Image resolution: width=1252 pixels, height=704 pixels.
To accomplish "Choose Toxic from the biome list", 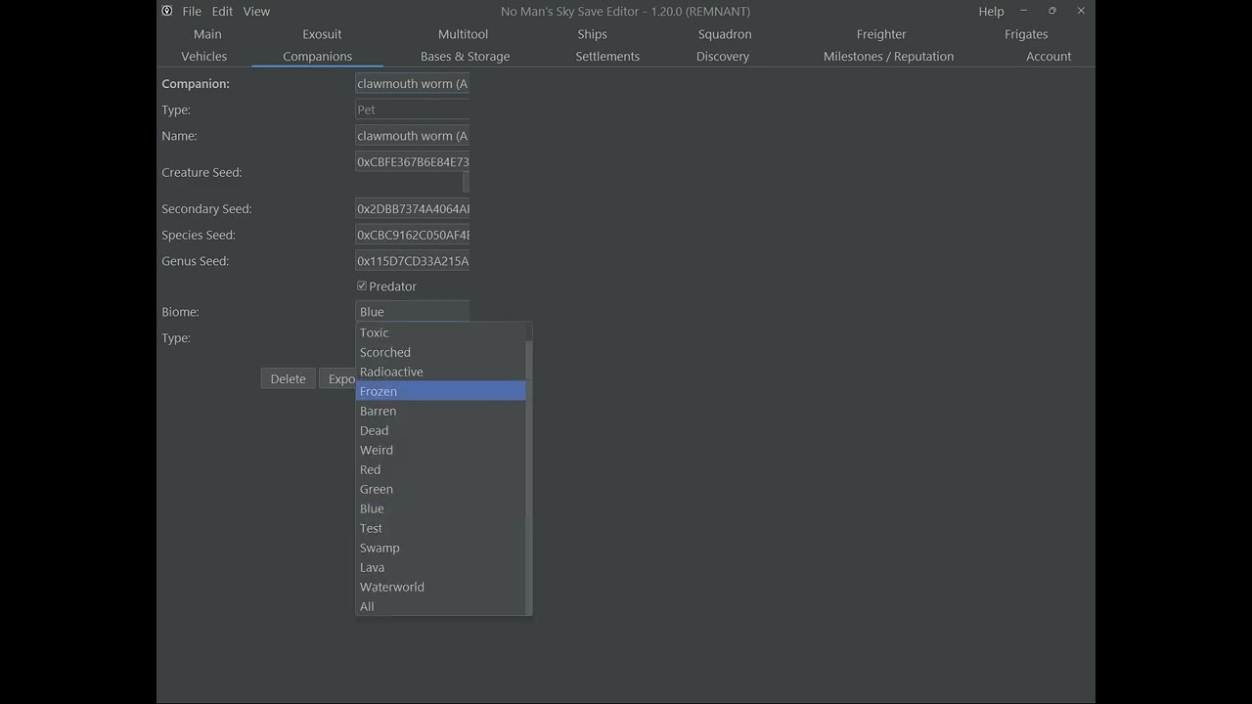I will coord(441,332).
